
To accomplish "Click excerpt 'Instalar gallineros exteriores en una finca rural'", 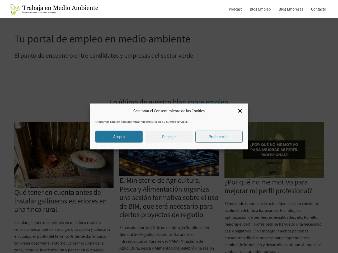I will point(62,236).
